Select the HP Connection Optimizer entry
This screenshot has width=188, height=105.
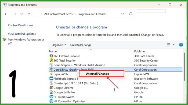pyautogui.click(x=69, y=101)
